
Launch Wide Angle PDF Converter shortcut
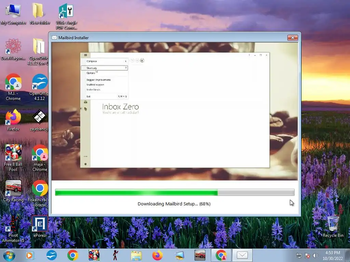pos(66,16)
